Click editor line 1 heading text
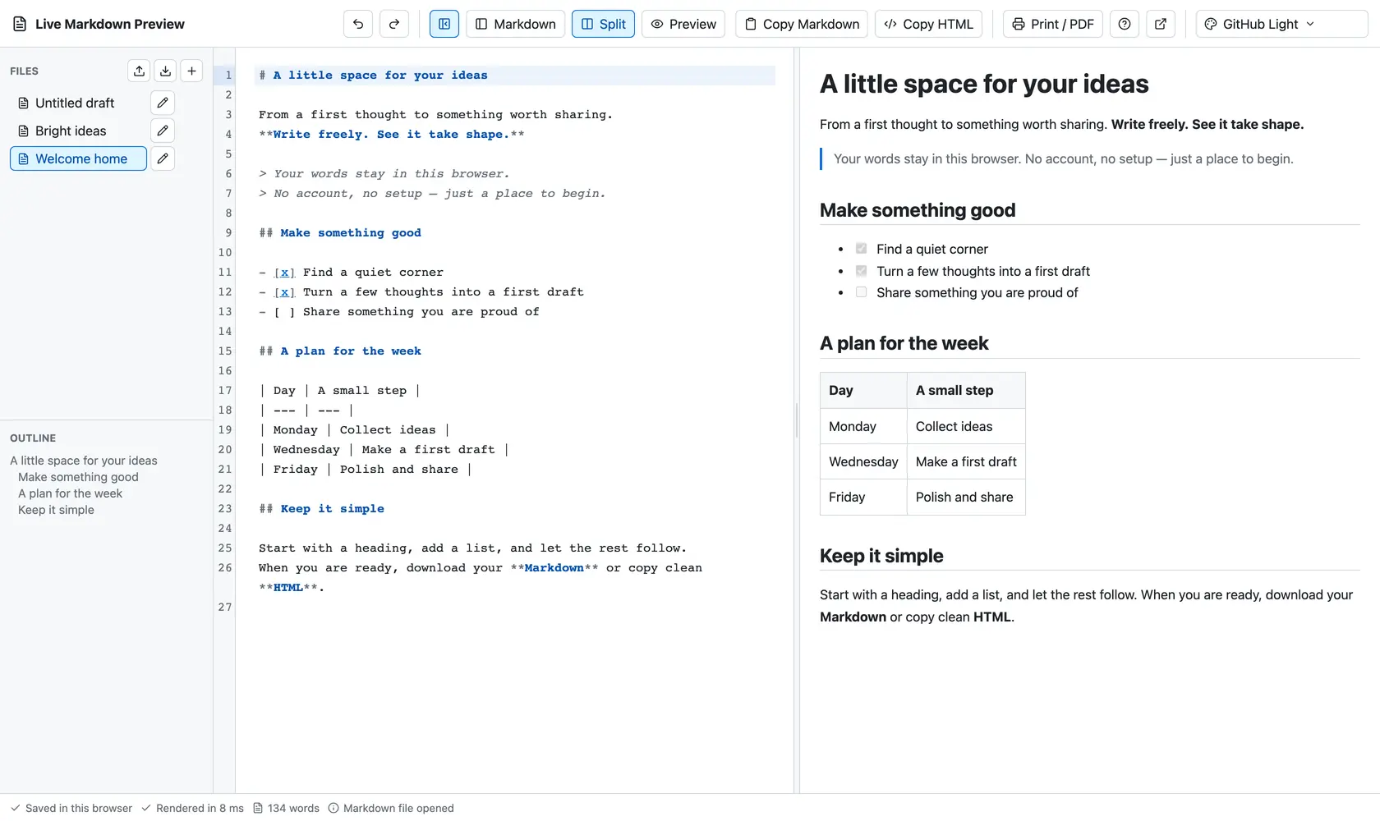This screenshot has height=821, width=1380. (x=380, y=75)
